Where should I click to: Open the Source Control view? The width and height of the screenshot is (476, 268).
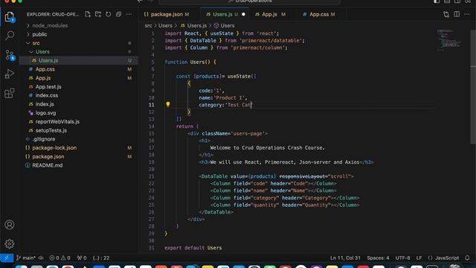point(10,55)
